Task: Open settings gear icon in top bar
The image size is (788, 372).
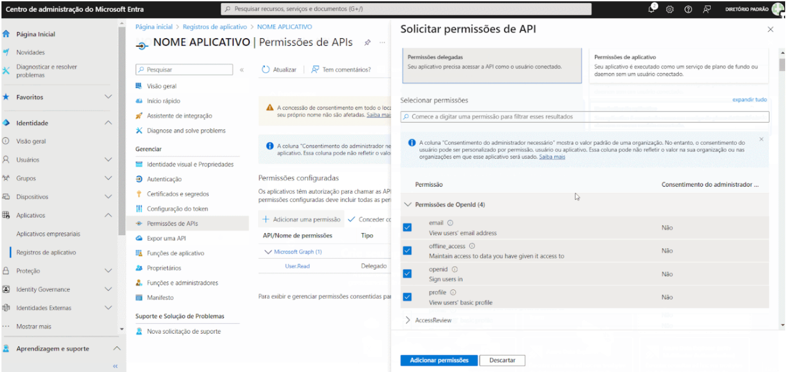Action: tap(670, 10)
